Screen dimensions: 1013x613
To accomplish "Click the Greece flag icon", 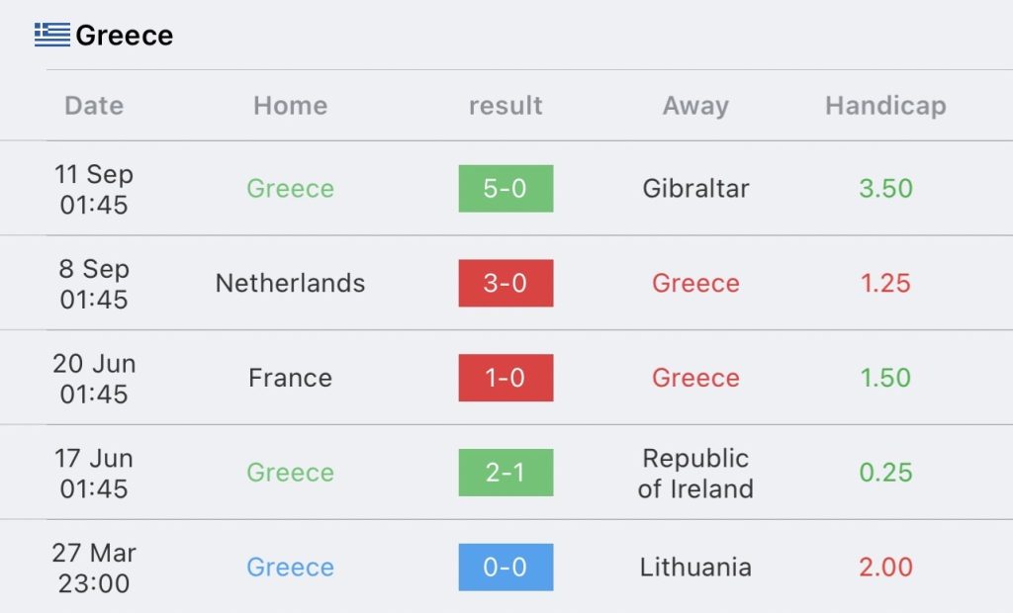I will (x=52, y=35).
